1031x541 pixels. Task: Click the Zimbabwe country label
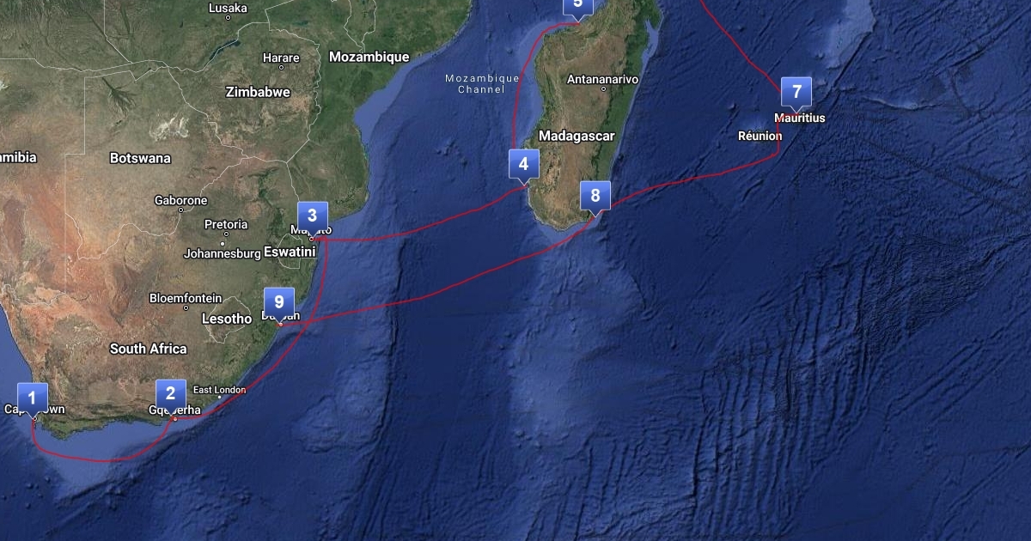click(x=258, y=92)
